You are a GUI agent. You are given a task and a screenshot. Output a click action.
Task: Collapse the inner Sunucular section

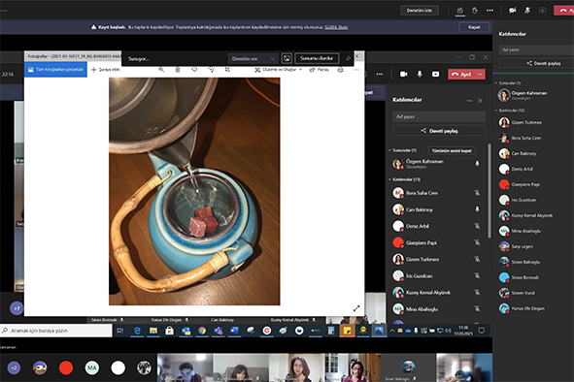click(389, 150)
